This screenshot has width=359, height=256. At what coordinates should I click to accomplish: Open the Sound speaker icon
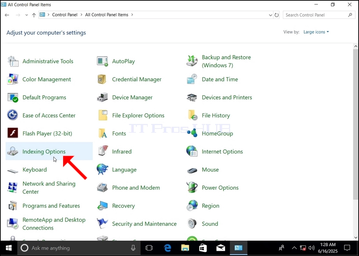(192, 224)
